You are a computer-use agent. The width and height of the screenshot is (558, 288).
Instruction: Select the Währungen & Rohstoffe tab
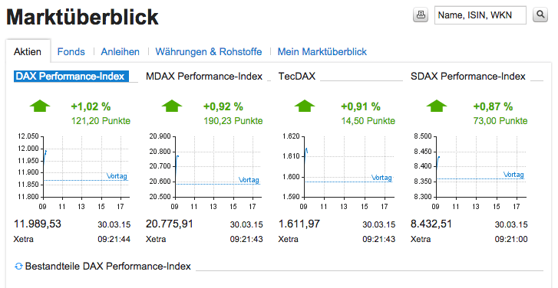(209, 52)
